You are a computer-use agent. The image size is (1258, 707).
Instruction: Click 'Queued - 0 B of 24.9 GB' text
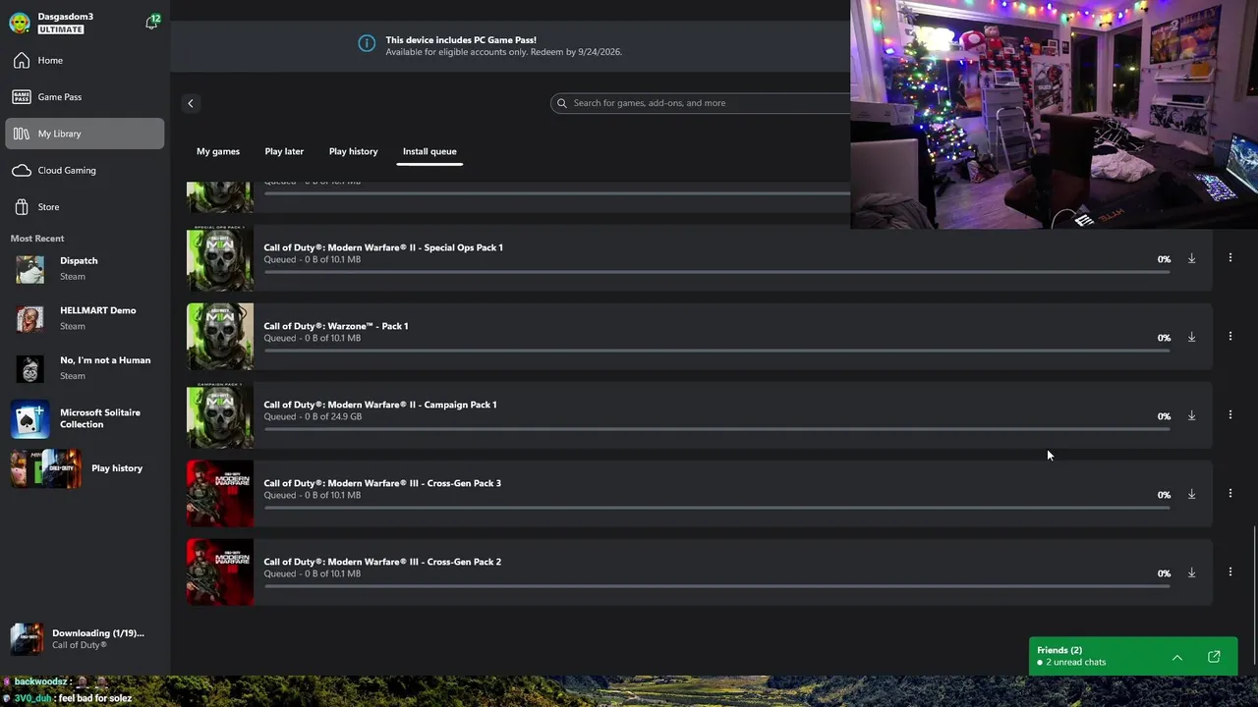point(313,416)
